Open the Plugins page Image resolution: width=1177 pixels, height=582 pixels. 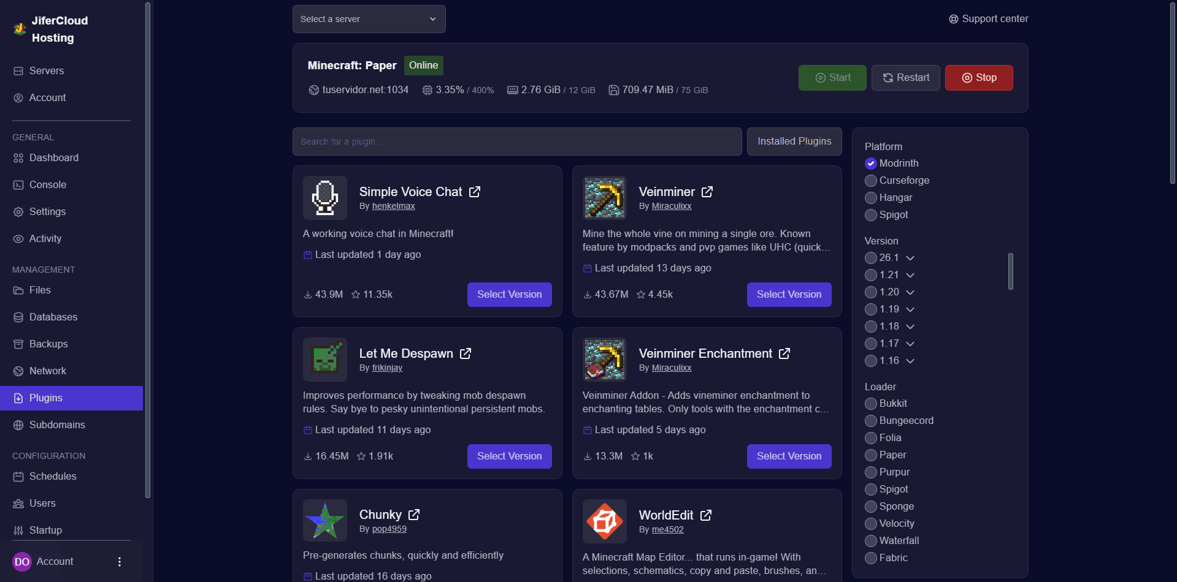click(71, 398)
